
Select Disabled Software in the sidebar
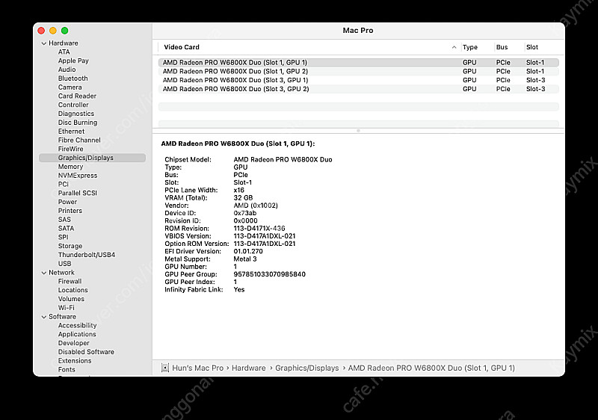click(x=86, y=352)
